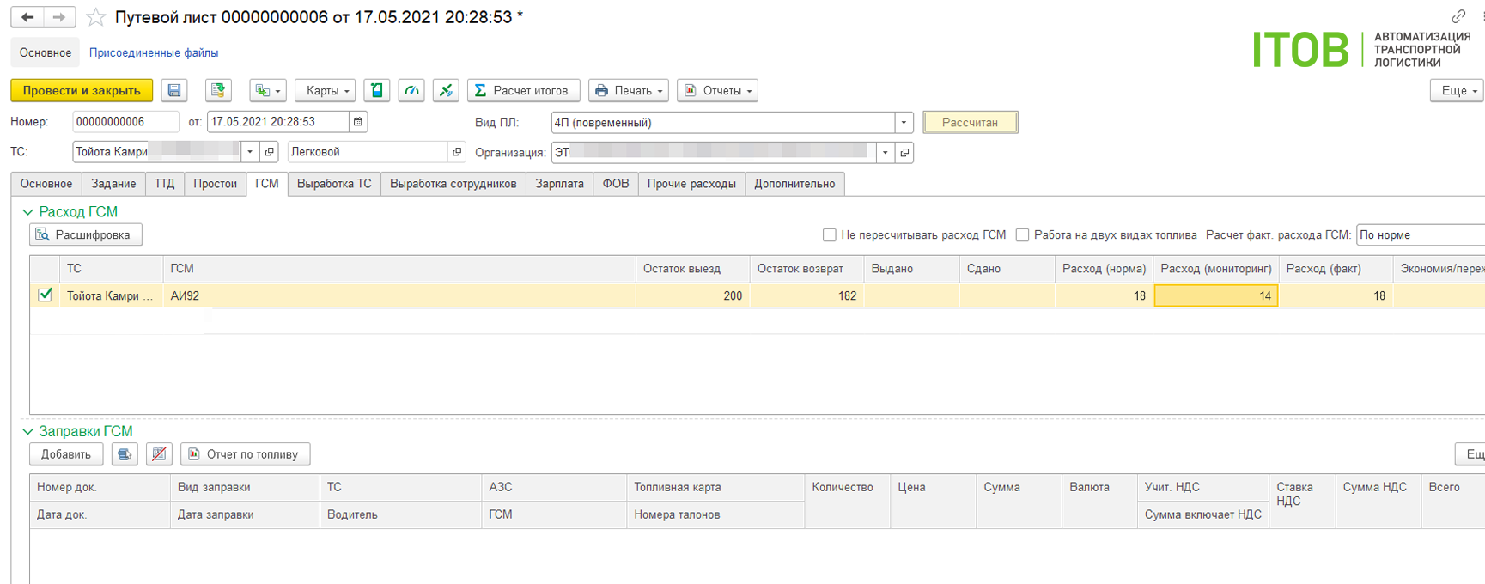This screenshot has width=1485, height=584.
Task: Click the Провести и закрыть button
Action: click(x=82, y=90)
